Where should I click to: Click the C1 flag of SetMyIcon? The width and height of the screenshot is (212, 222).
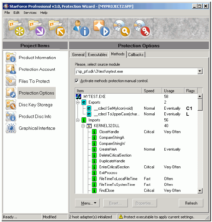click(189, 108)
